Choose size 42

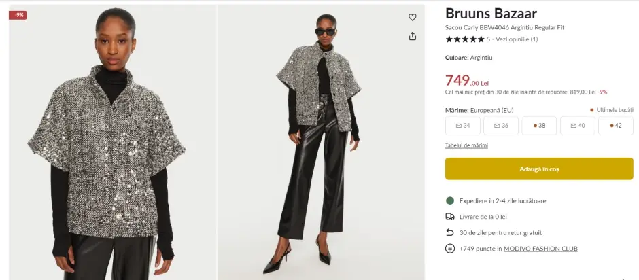coord(615,126)
